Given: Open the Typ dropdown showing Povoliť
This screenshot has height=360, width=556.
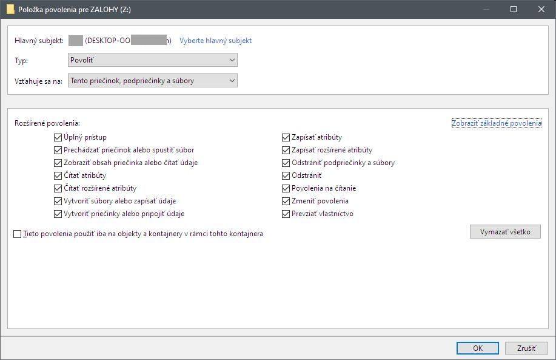Looking at the screenshot, I should pos(152,60).
